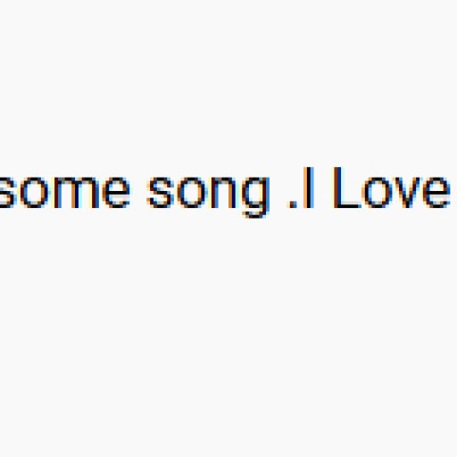Click the letter "g" ending "song"

click(x=256, y=197)
